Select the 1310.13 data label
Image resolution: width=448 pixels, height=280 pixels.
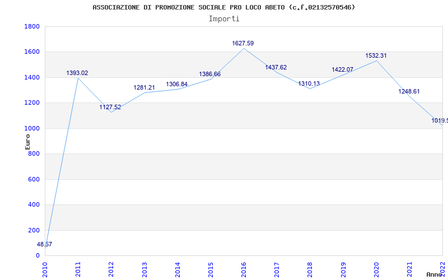coord(309,83)
